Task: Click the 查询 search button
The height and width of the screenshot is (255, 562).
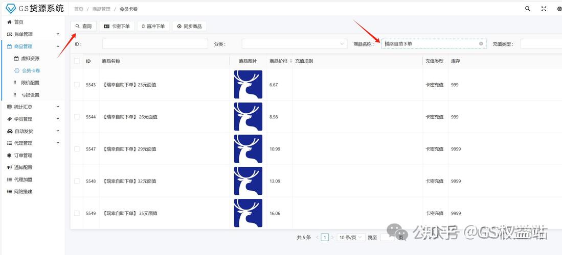Action: click(x=83, y=26)
